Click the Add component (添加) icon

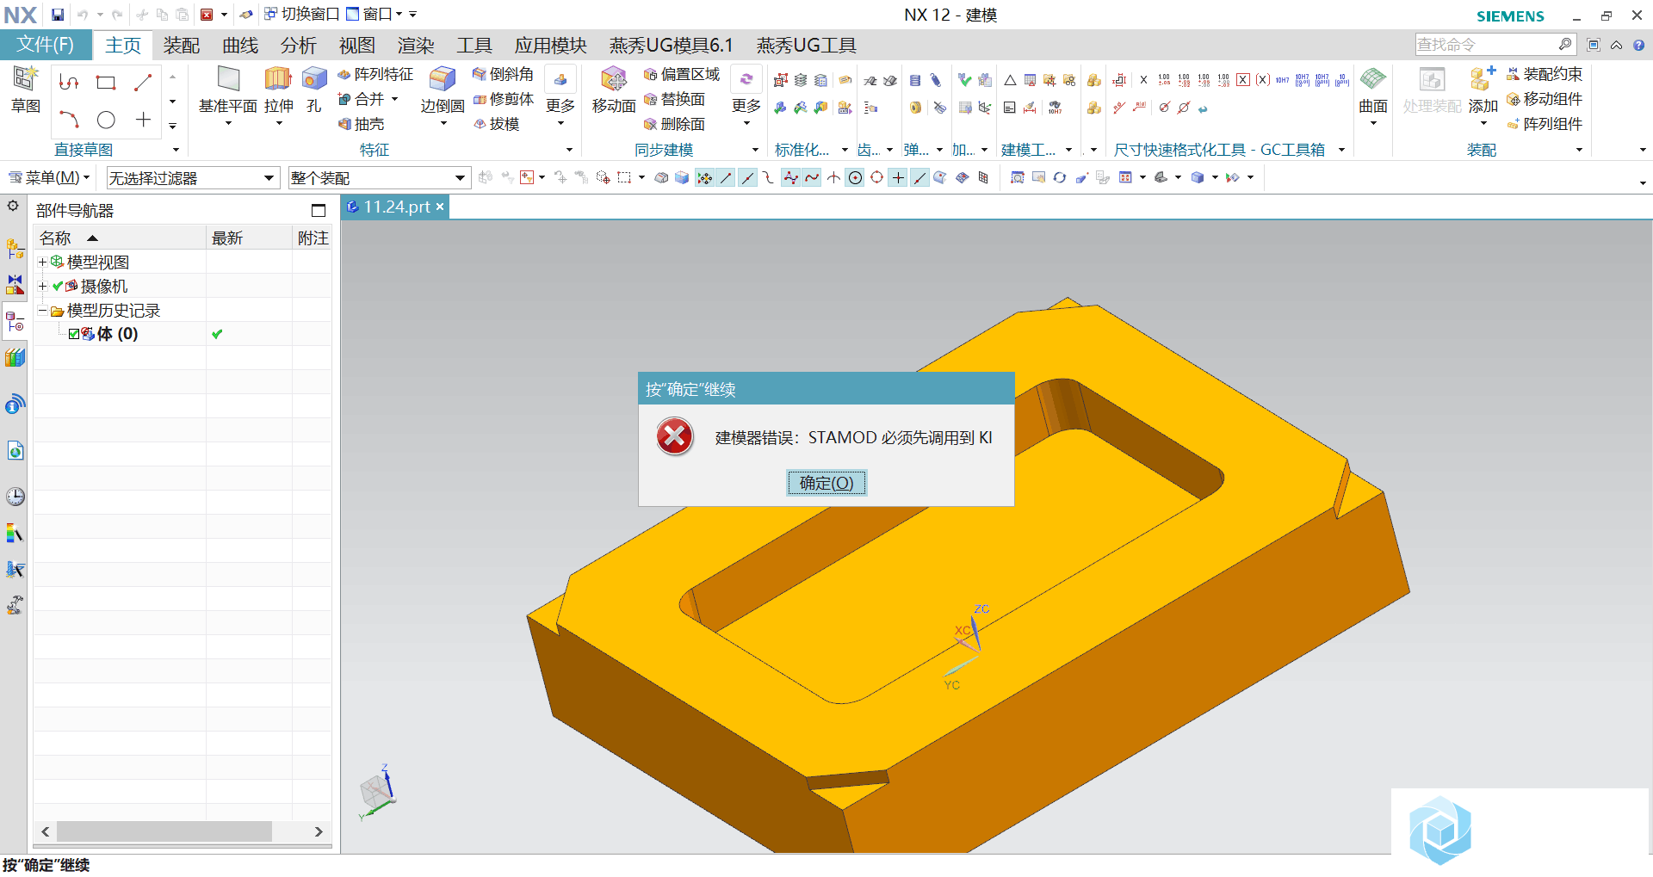1483,79
